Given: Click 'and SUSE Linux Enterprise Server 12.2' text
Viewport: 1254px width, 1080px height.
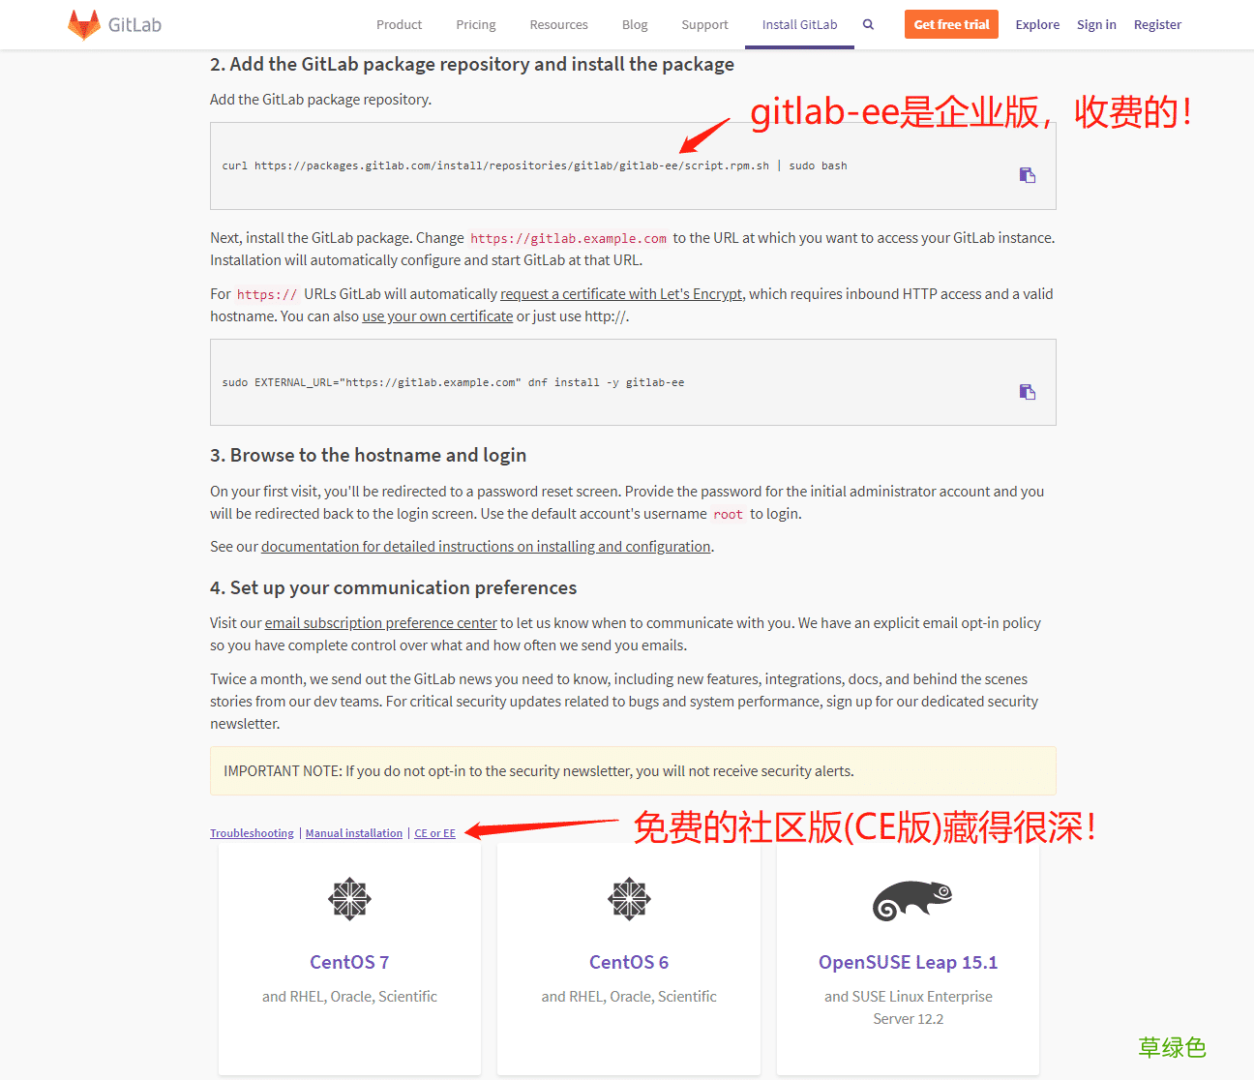Looking at the screenshot, I should tap(908, 1007).
